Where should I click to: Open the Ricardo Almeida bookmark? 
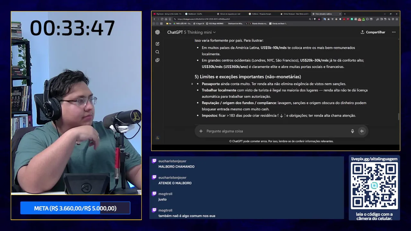pyautogui.click(x=258, y=23)
